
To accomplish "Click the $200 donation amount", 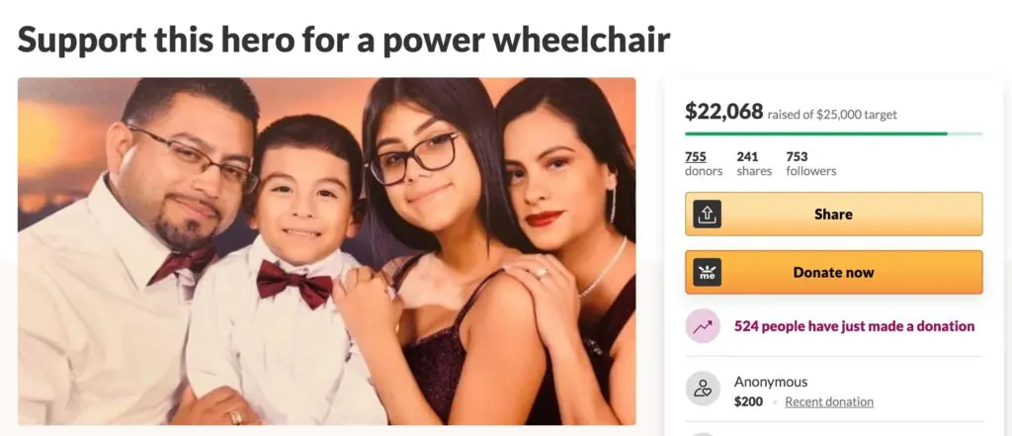I will pyautogui.click(x=748, y=401).
